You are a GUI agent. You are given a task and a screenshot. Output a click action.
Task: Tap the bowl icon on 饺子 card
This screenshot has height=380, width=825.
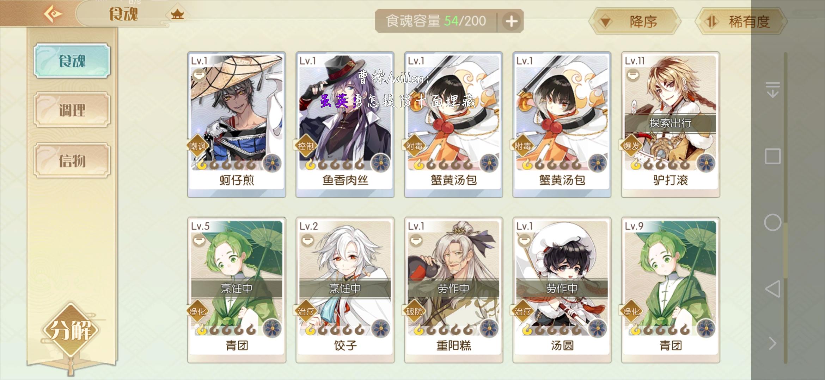click(x=308, y=241)
